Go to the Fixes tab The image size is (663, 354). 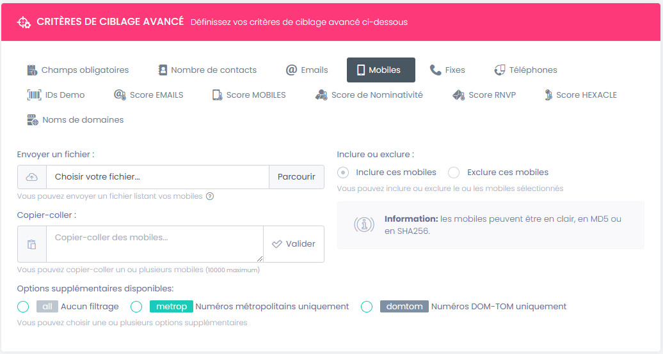[x=447, y=70]
